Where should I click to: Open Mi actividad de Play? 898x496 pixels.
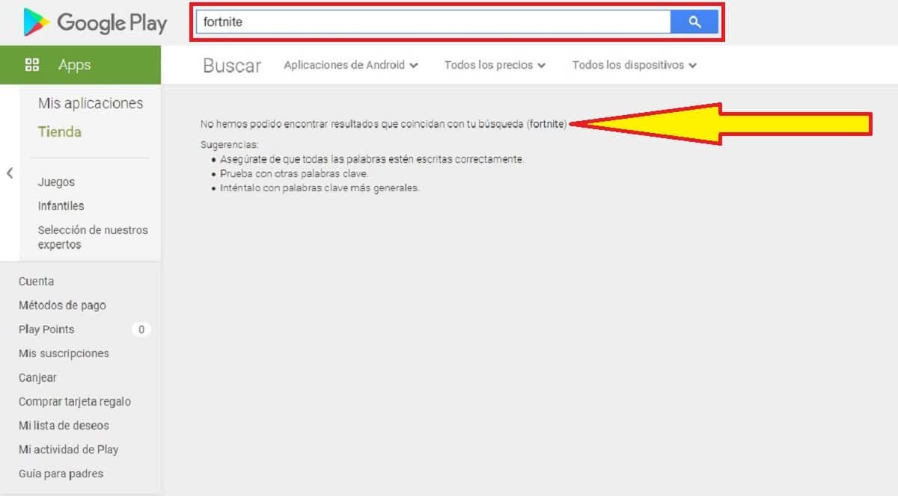point(68,449)
